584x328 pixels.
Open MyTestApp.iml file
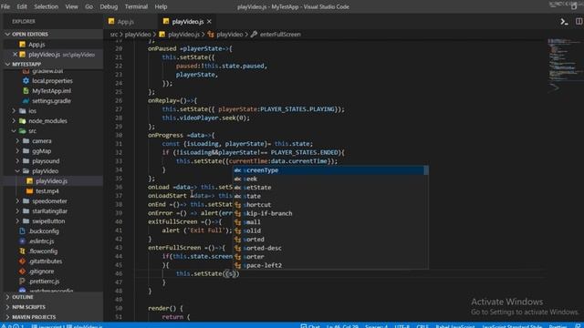[x=51, y=91]
